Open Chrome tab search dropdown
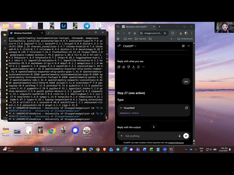Screen dimensions: 234x175 (118, 27)
